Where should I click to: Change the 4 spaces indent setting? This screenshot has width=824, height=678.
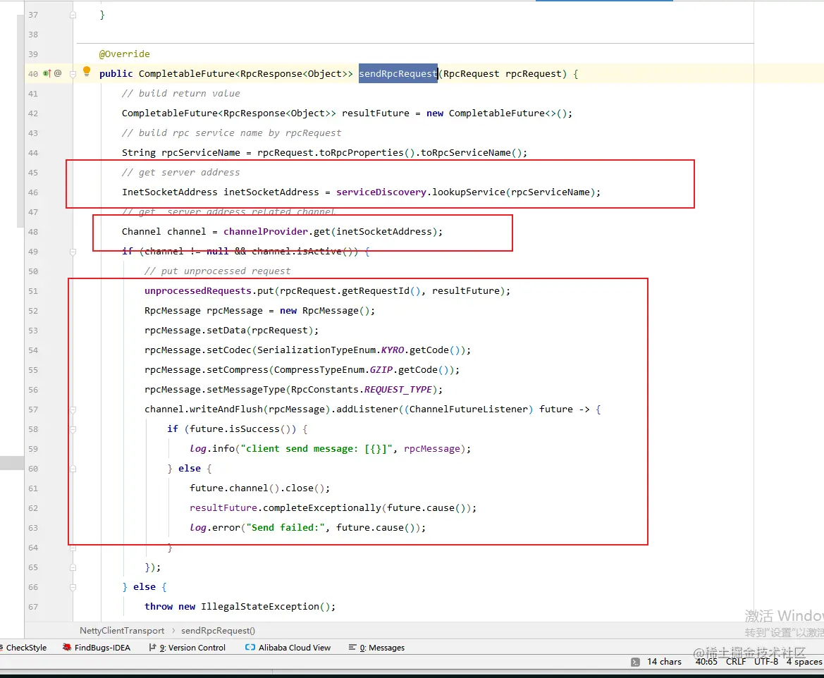click(804, 662)
